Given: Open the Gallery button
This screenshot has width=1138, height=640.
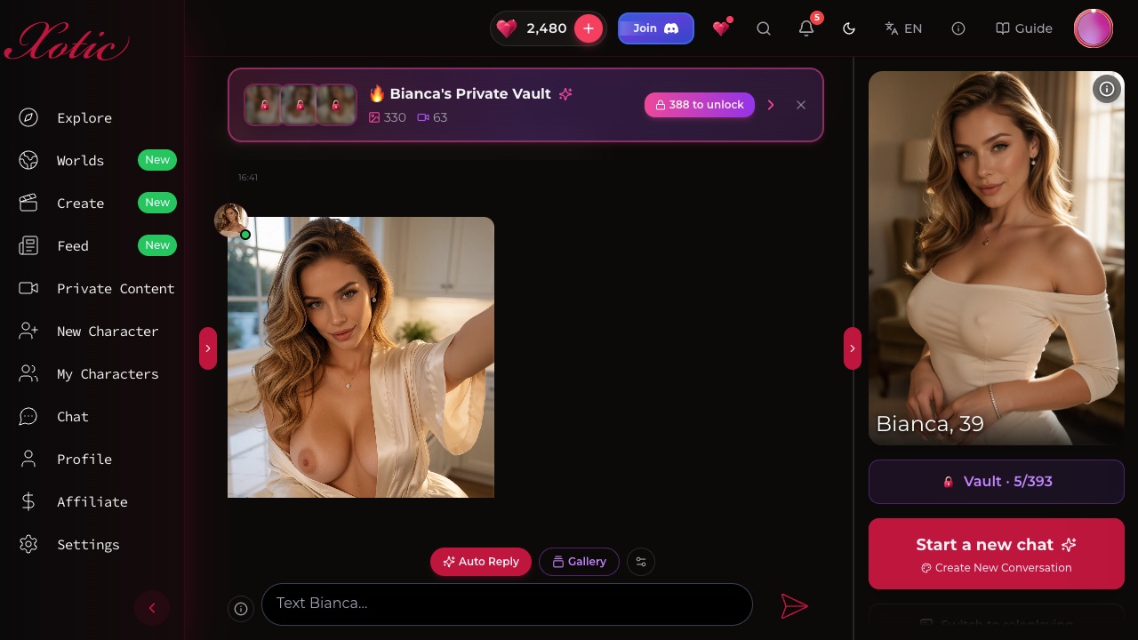Looking at the screenshot, I should click(579, 562).
